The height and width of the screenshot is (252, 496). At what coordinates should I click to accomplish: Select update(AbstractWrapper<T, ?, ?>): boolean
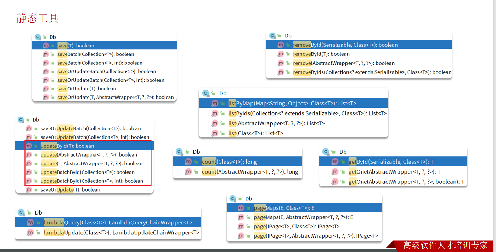(89, 155)
